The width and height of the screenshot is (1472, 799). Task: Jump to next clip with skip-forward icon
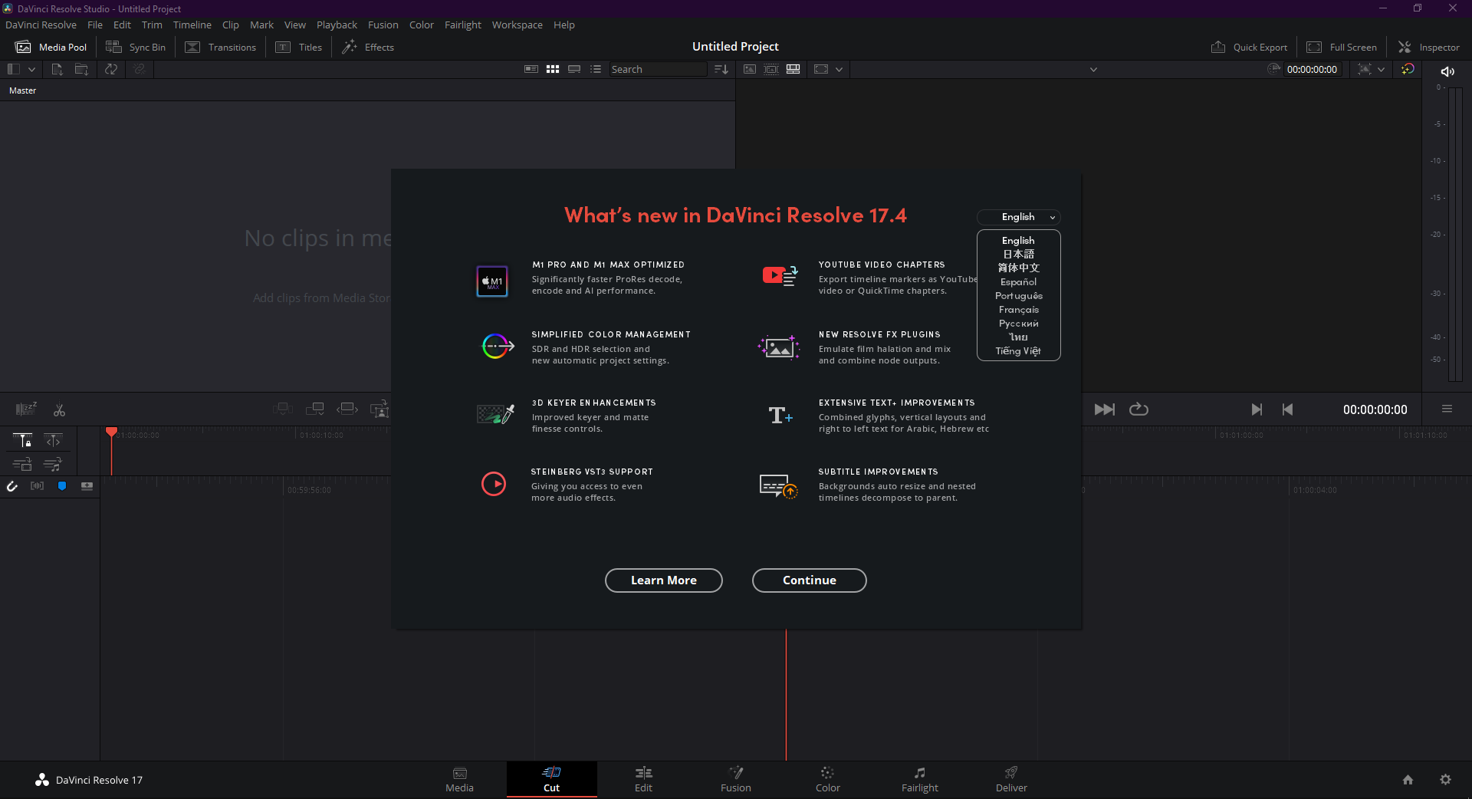click(1257, 409)
